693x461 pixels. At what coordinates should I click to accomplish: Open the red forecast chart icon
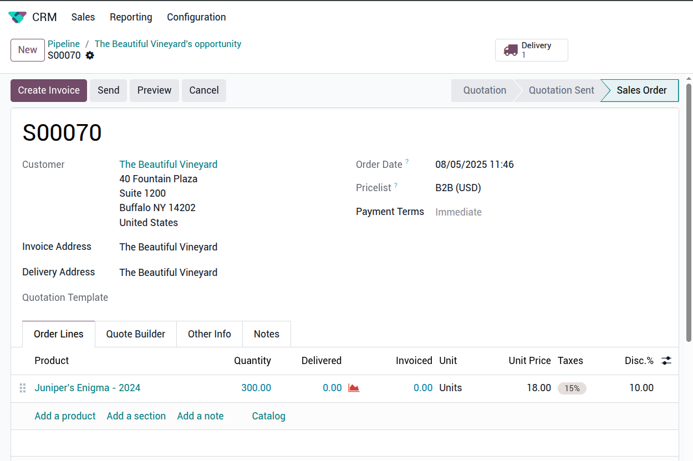[x=354, y=388]
